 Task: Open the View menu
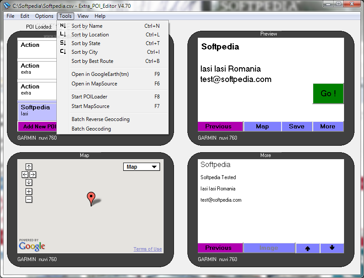[83, 16]
